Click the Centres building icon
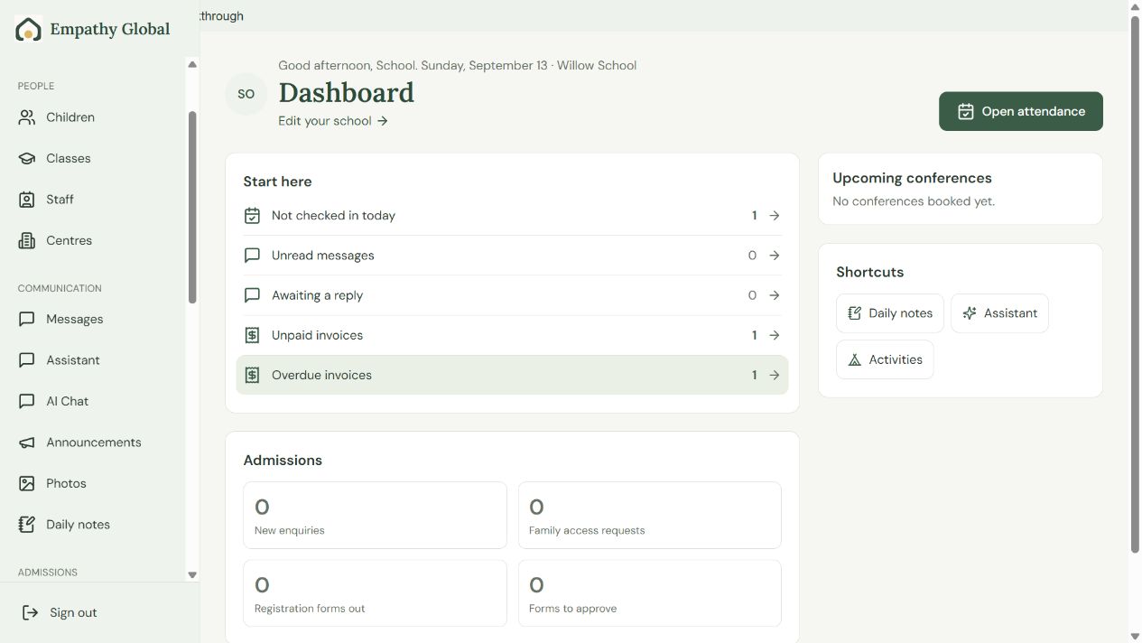The width and height of the screenshot is (1142, 643). pyautogui.click(x=27, y=240)
